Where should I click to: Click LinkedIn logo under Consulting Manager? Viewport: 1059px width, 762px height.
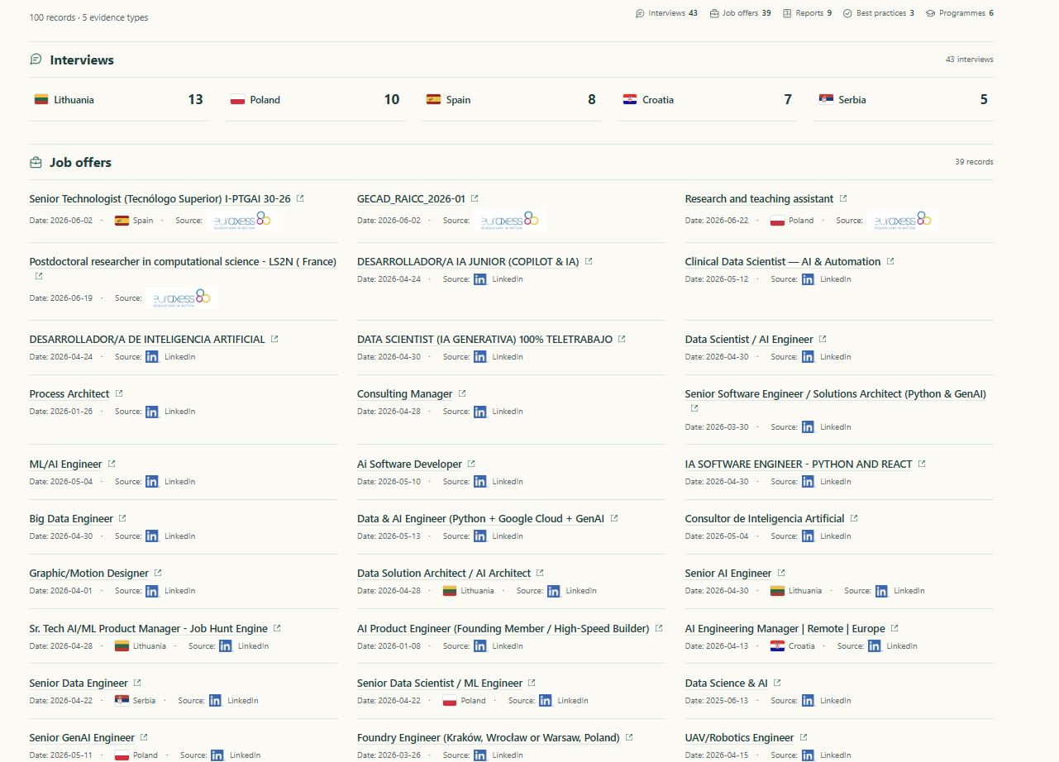point(480,412)
